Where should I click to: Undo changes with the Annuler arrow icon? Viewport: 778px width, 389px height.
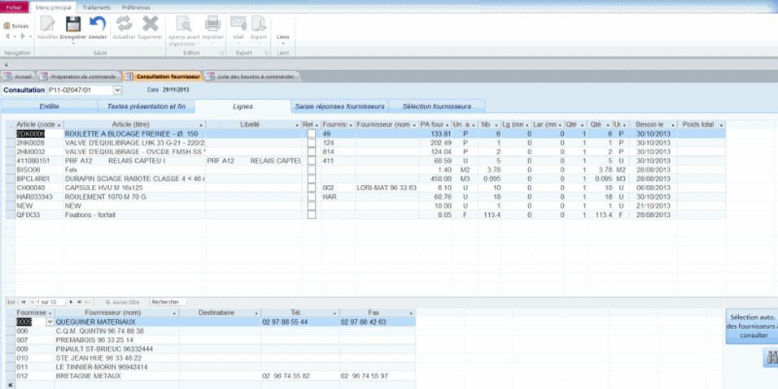click(98, 24)
